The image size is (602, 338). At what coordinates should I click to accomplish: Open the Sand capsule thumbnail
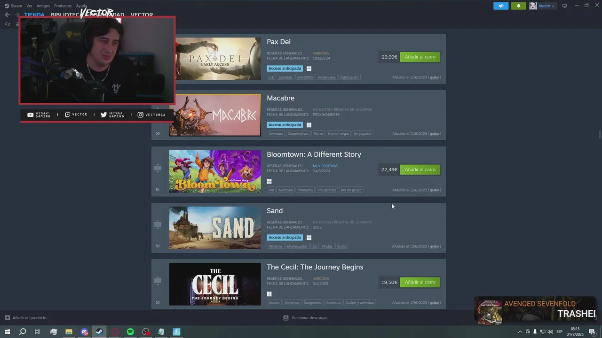click(x=215, y=228)
